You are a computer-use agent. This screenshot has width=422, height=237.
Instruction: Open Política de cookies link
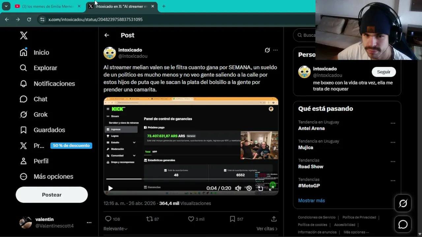click(x=313, y=225)
